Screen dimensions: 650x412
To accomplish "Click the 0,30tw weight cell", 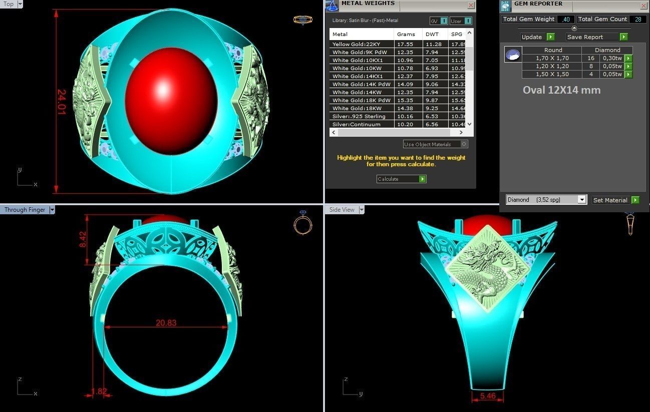I will point(612,59).
